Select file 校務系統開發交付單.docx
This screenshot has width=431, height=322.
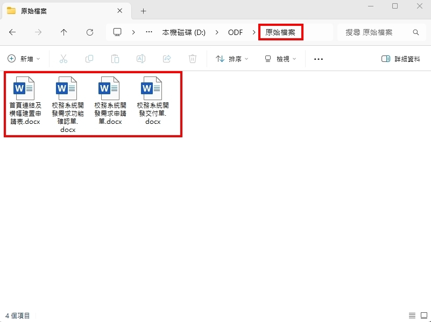pyautogui.click(x=153, y=101)
